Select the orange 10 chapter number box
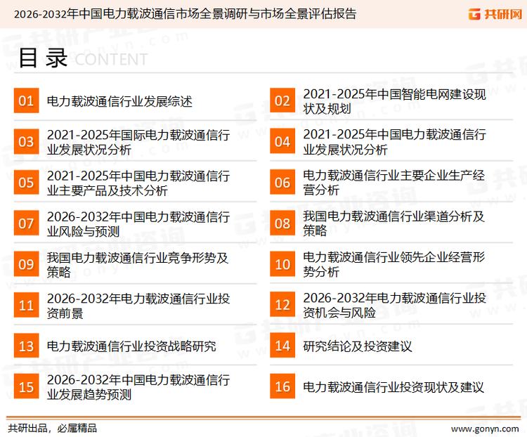This screenshot has width=527, height=437. click(x=282, y=264)
